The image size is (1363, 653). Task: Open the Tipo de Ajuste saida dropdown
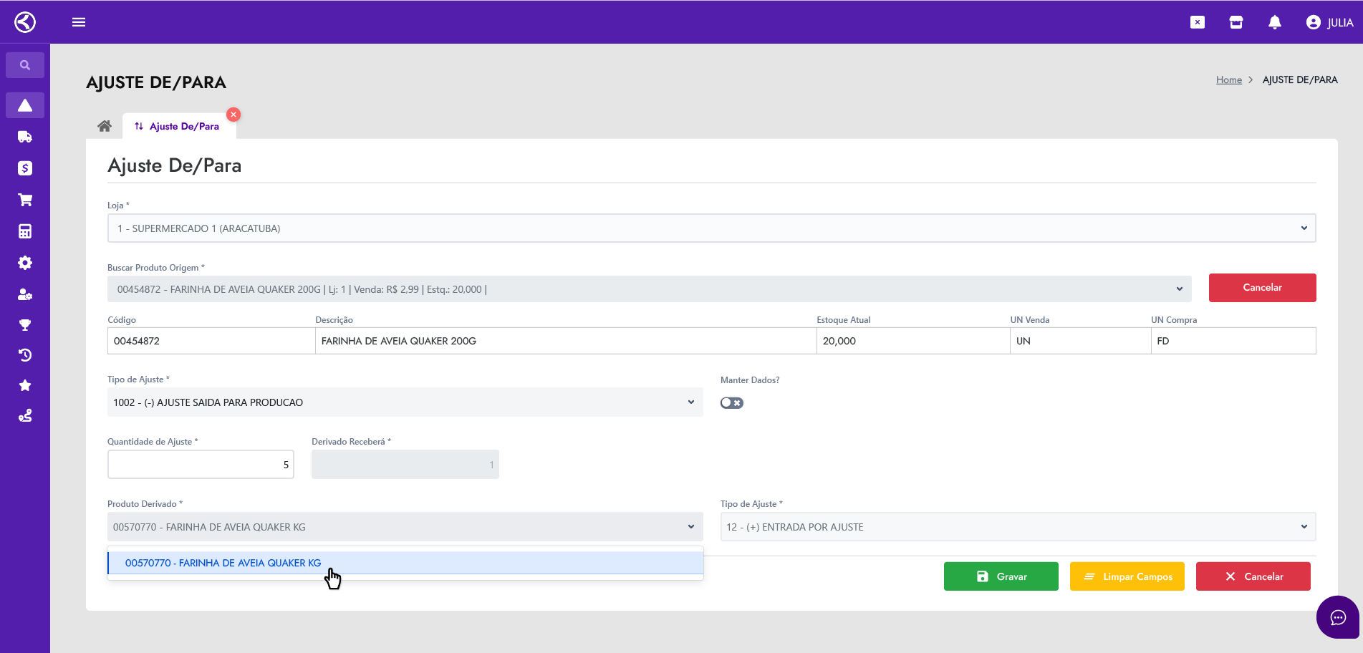[405, 402]
